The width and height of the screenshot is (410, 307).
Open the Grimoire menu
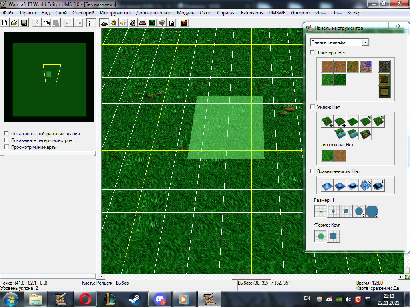[x=300, y=13]
